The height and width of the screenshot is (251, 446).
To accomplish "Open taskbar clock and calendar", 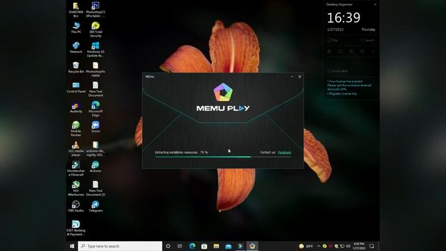I will (x=359, y=246).
